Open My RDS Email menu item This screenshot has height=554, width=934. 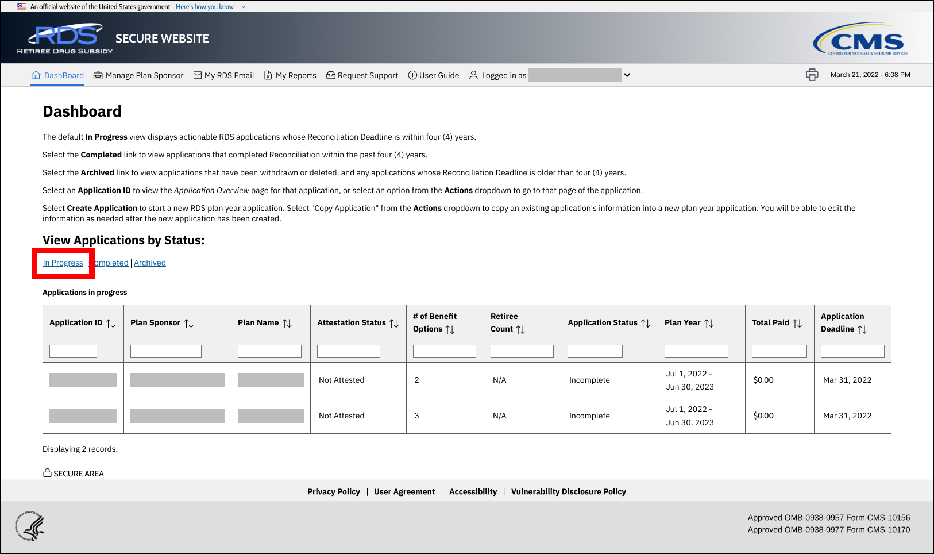coord(223,75)
